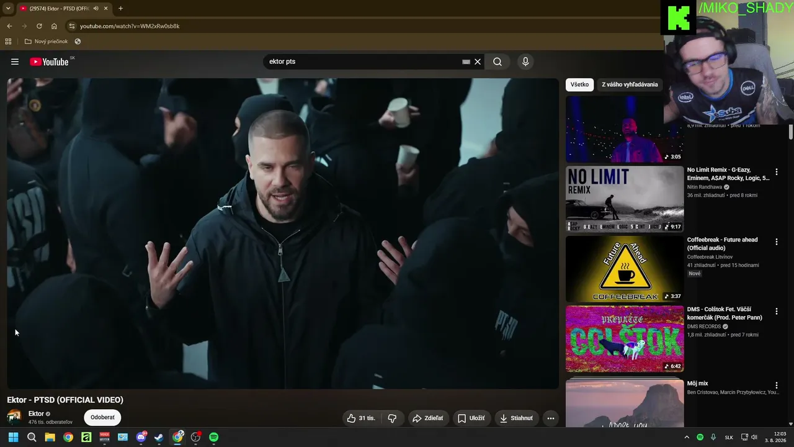Open the on-screen keyboard in search box
Image resolution: width=794 pixels, height=447 pixels.
[466, 62]
